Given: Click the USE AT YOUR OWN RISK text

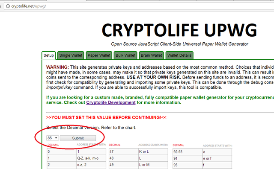Looking at the screenshot, I should click(154, 77).
